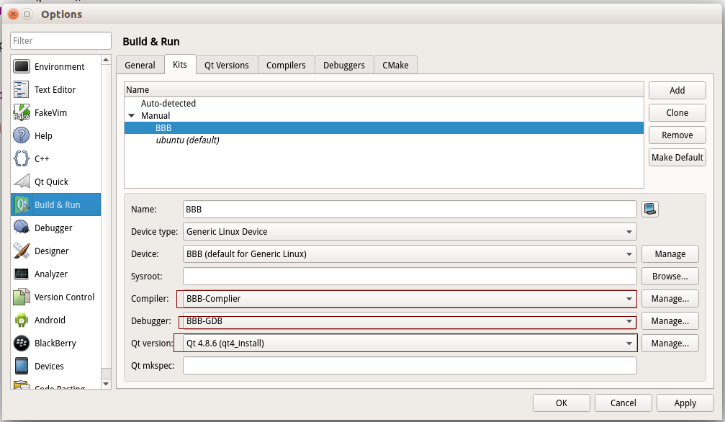Click Manage button next to Device

670,253
